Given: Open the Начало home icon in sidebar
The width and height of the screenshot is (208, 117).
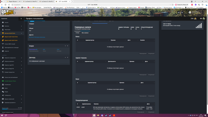Looking at the screenshot, I should click(x=3, y=22).
